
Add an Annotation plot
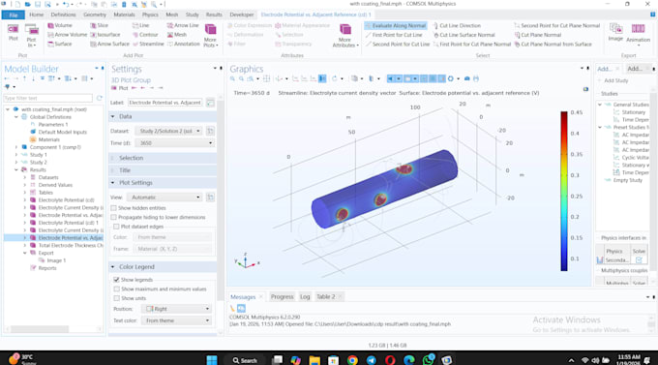pyautogui.click(x=184, y=45)
